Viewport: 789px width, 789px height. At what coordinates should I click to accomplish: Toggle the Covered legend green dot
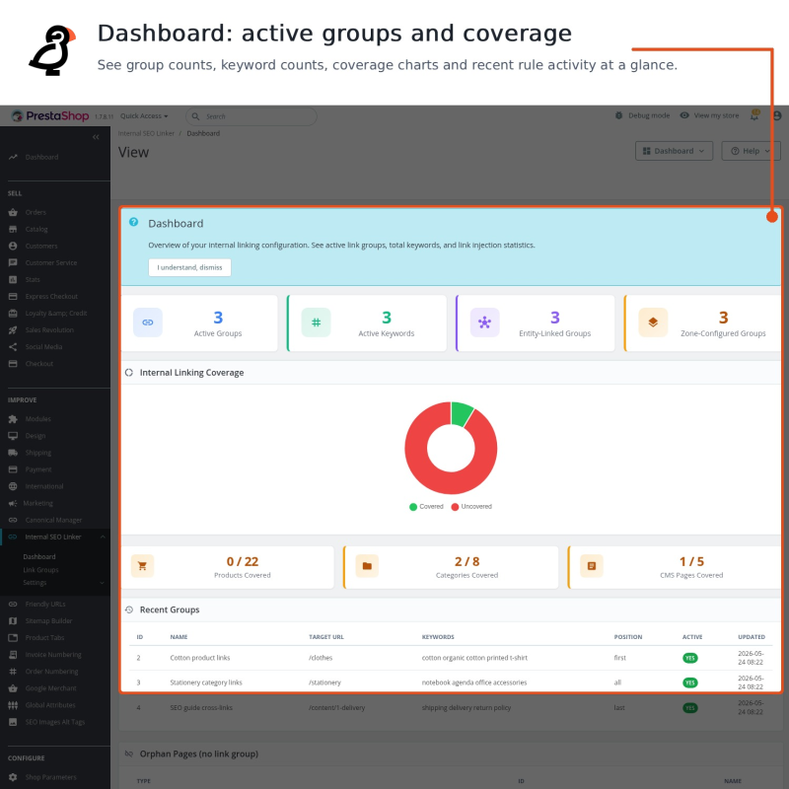coord(413,507)
